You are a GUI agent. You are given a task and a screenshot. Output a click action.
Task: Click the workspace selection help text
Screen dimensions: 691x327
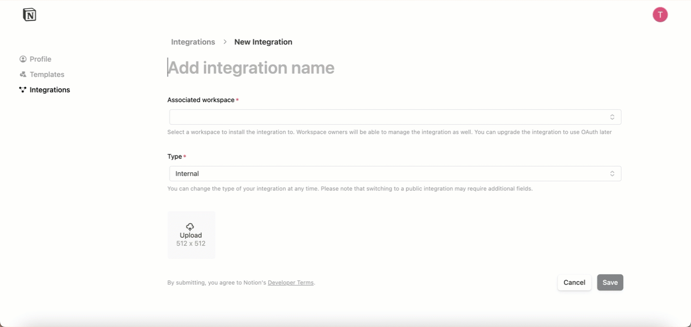pos(390,132)
